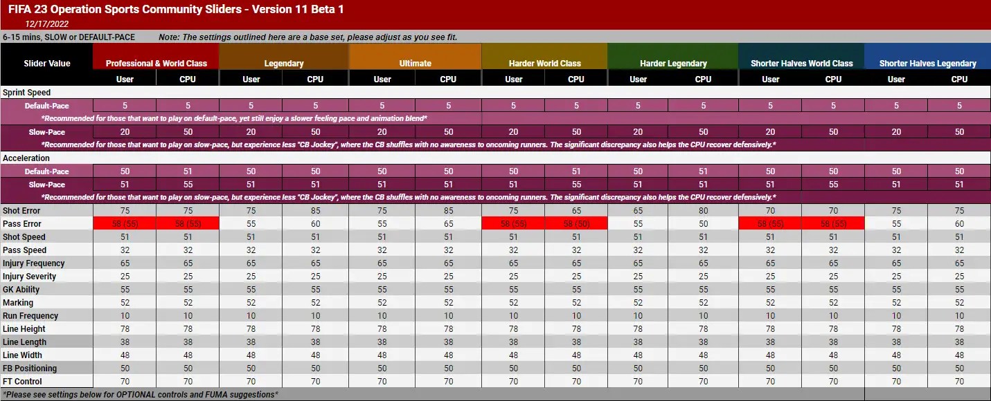Click Shot Error CPU value 65 under Harder World Class
Screen dimensions: 991x401
tap(576, 211)
